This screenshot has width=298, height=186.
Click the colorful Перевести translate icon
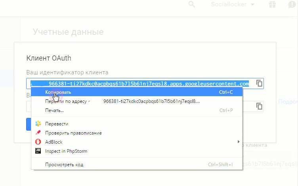point(38,124)
